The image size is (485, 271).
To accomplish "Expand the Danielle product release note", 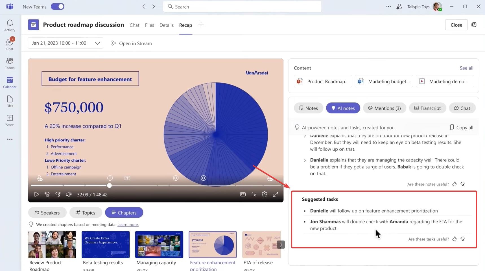I will (305, 136).
